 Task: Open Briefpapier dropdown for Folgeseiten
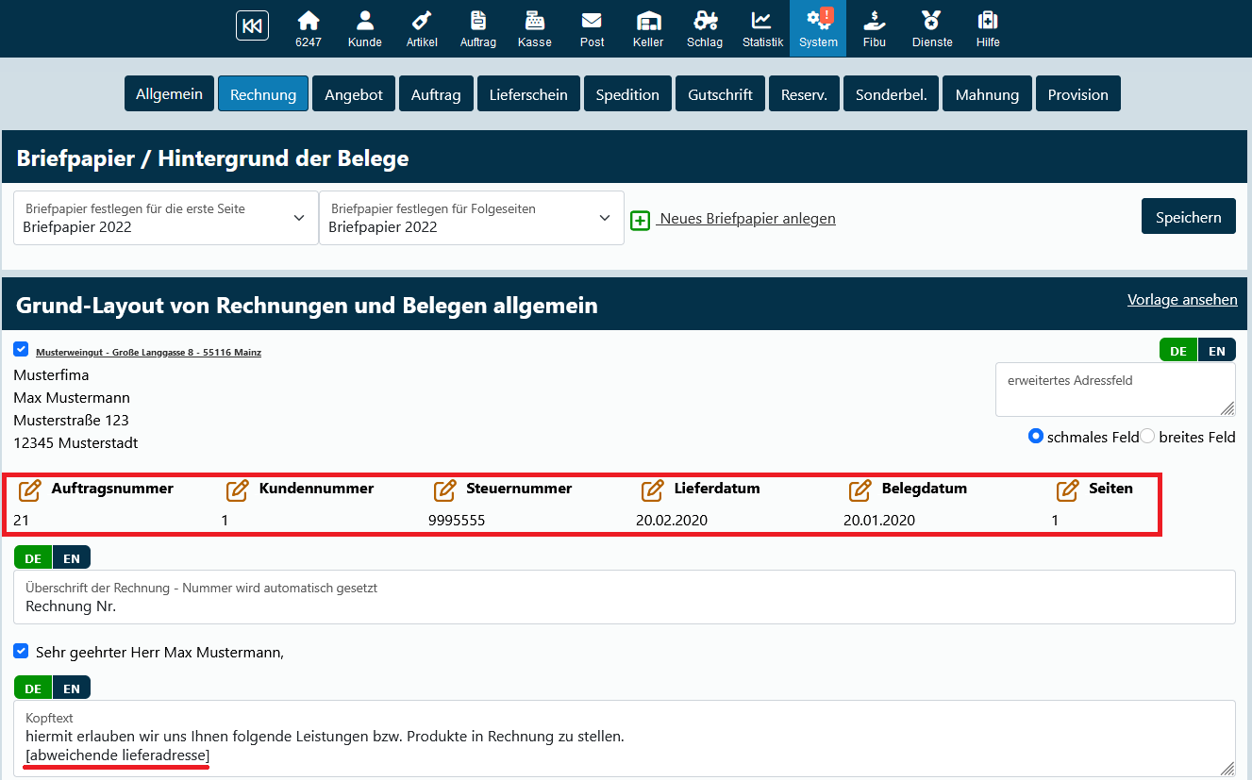coord(472,218)
